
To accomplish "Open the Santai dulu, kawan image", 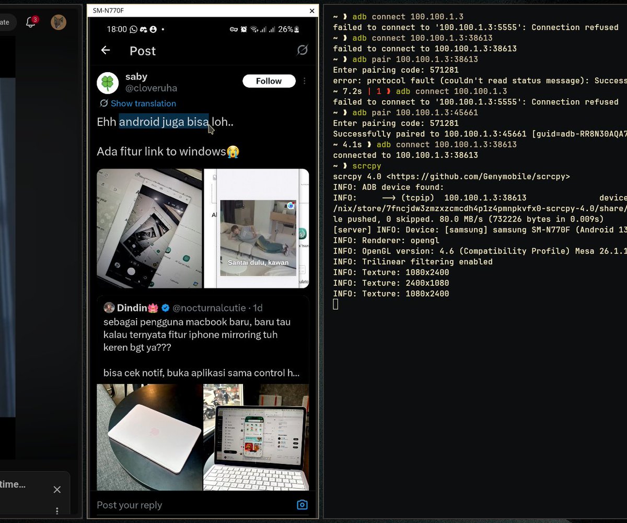I will (x=257, y=228).
